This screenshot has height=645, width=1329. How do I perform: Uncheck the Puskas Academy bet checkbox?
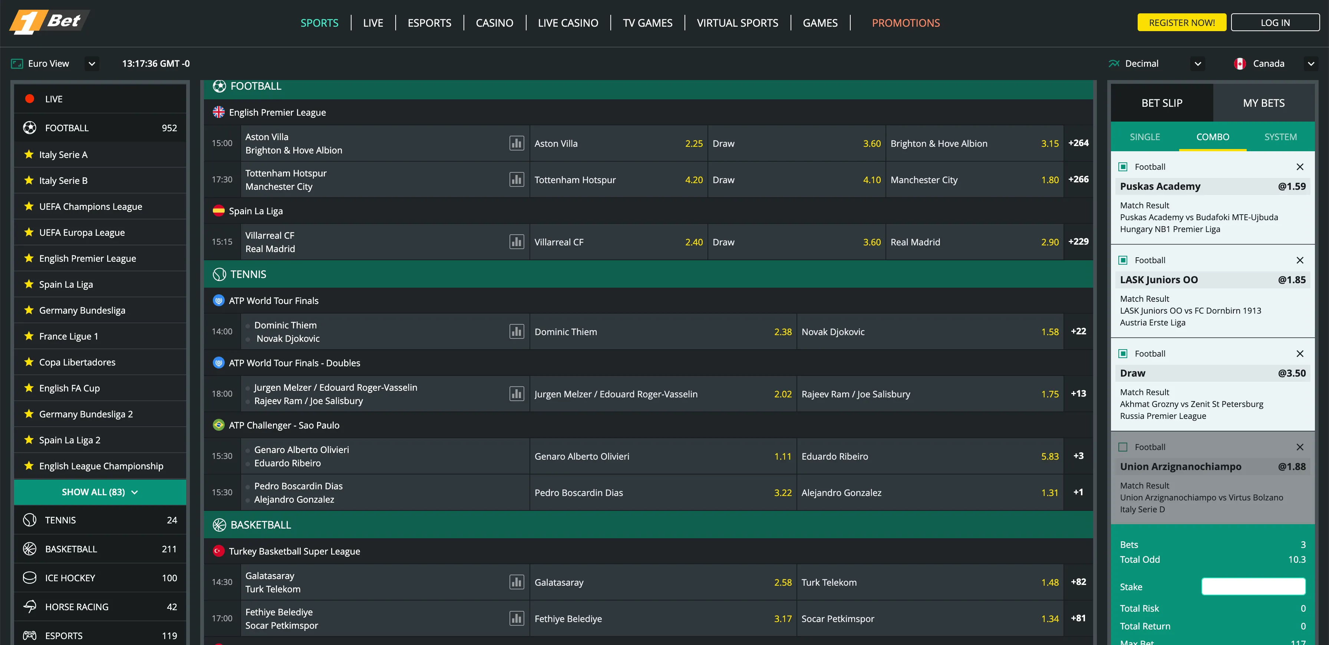pyautogui.click(x=1122, y=166)
